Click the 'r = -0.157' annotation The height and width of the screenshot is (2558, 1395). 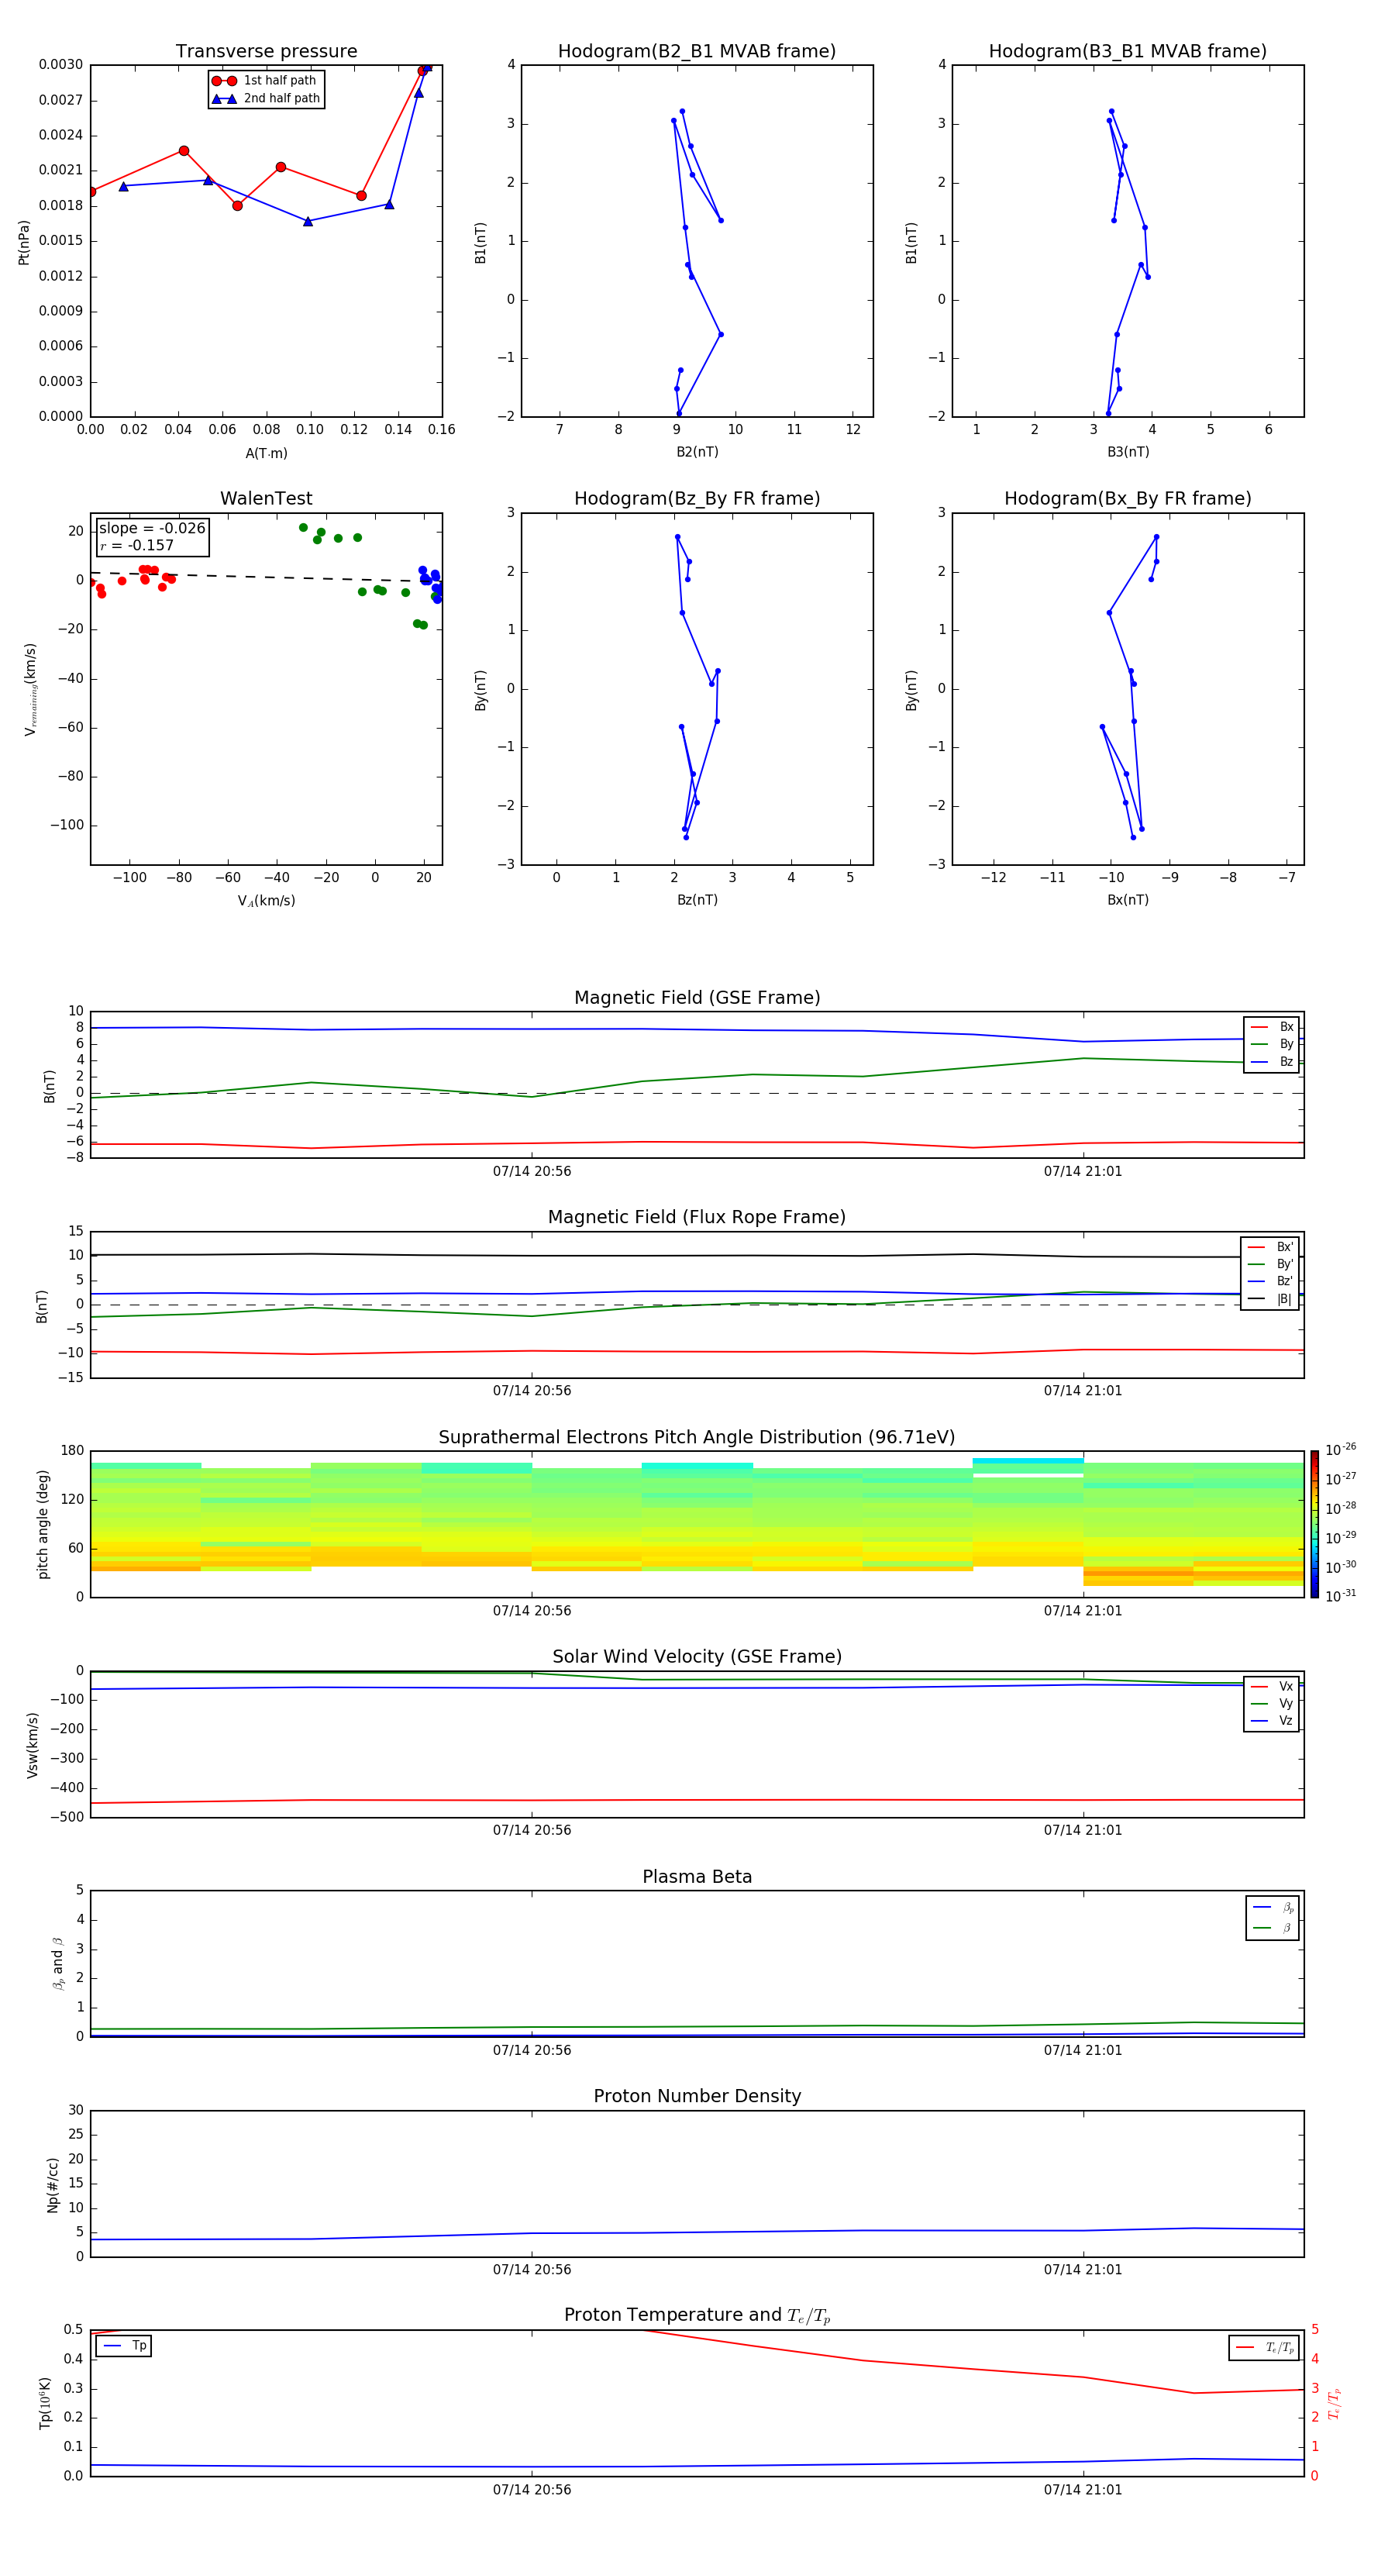137,545
